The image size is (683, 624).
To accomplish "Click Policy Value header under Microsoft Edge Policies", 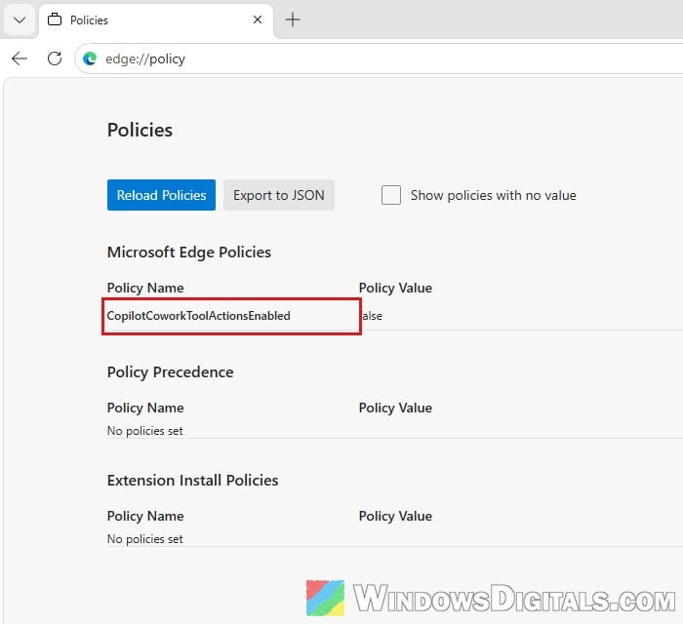I will (395, 288).
